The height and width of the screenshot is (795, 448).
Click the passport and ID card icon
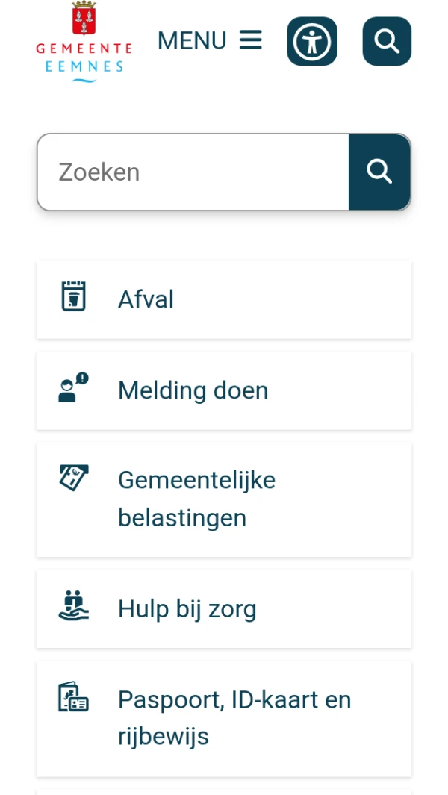click(x=73, y=697)
